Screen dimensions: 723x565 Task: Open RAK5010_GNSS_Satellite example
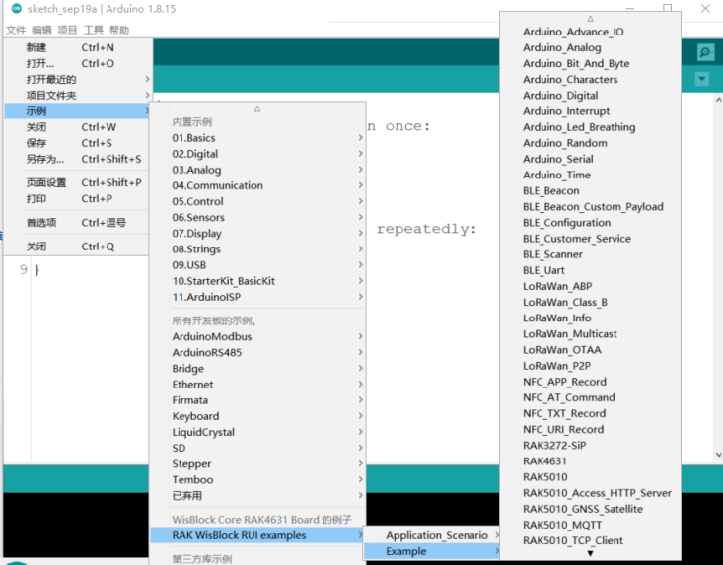click(x=590, y=509)
